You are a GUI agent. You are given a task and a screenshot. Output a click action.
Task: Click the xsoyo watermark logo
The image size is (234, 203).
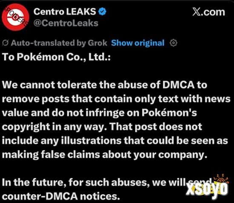(207, 189)
